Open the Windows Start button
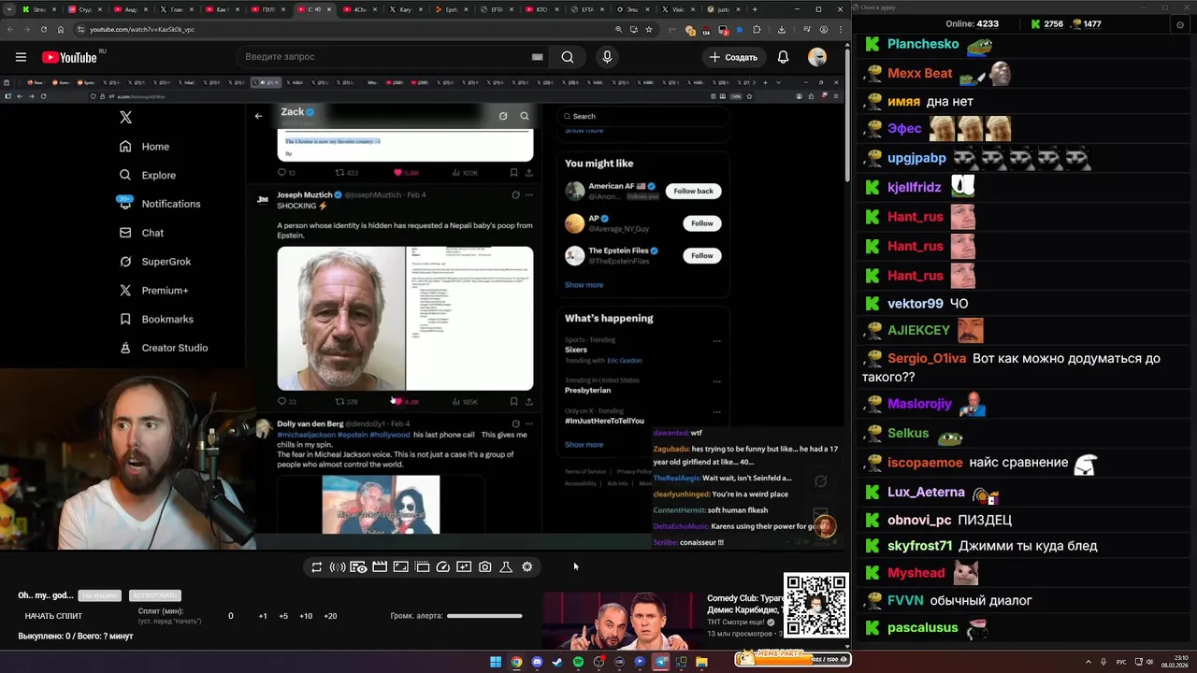 click(496, 662)
